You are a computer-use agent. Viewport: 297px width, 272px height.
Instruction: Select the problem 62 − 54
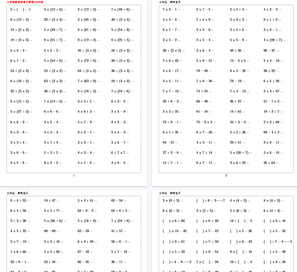[x=118, y=200]
